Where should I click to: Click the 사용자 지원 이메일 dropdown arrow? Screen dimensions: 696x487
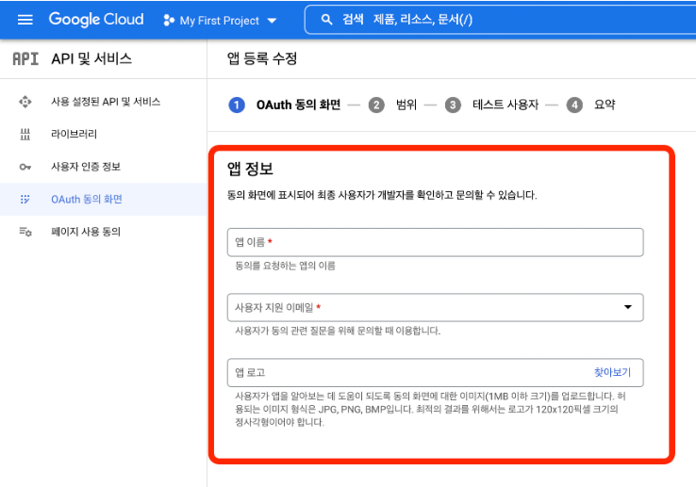pyautogui.click(x=628, y=308)
